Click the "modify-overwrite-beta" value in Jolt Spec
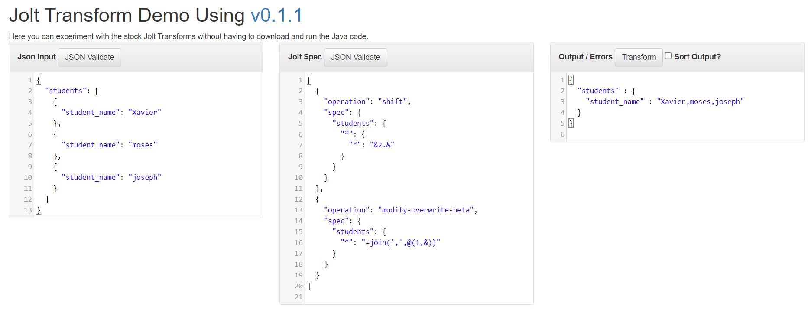Viewport: 811px width, 313px height. [x=426, y=210]
